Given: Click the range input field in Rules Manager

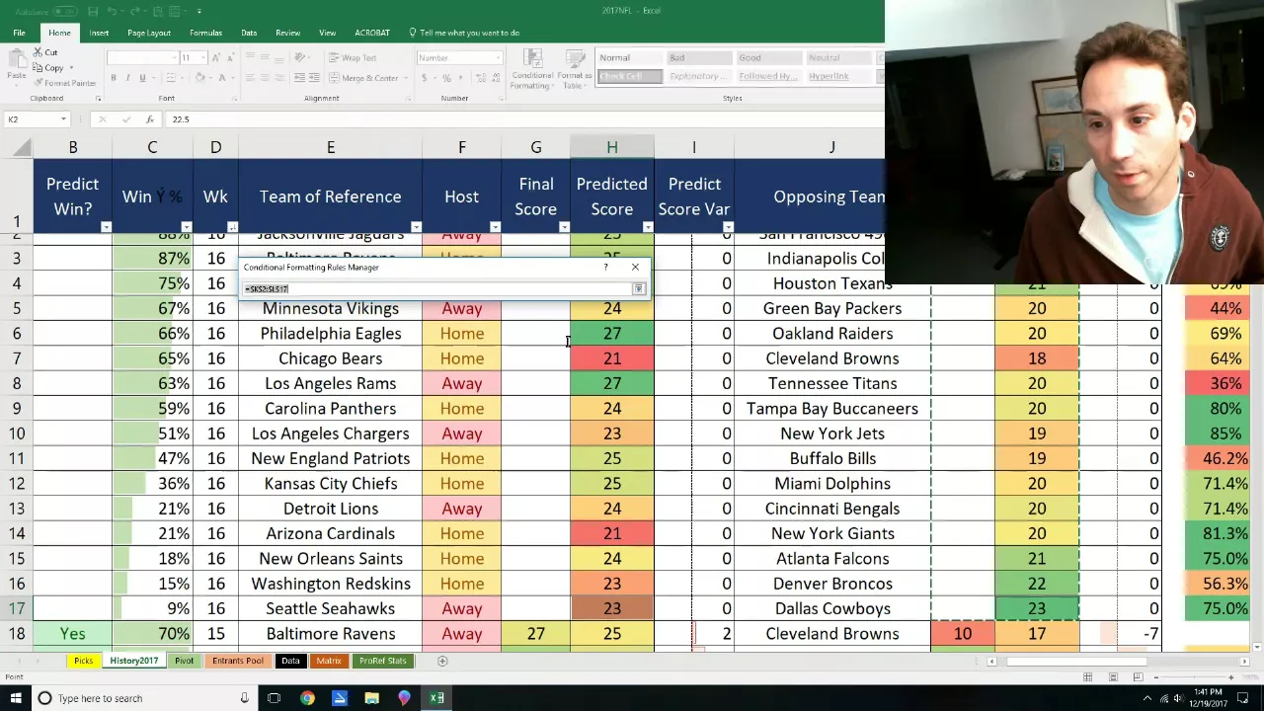Looking at the screenshot, I should click(x=437, y=288).
